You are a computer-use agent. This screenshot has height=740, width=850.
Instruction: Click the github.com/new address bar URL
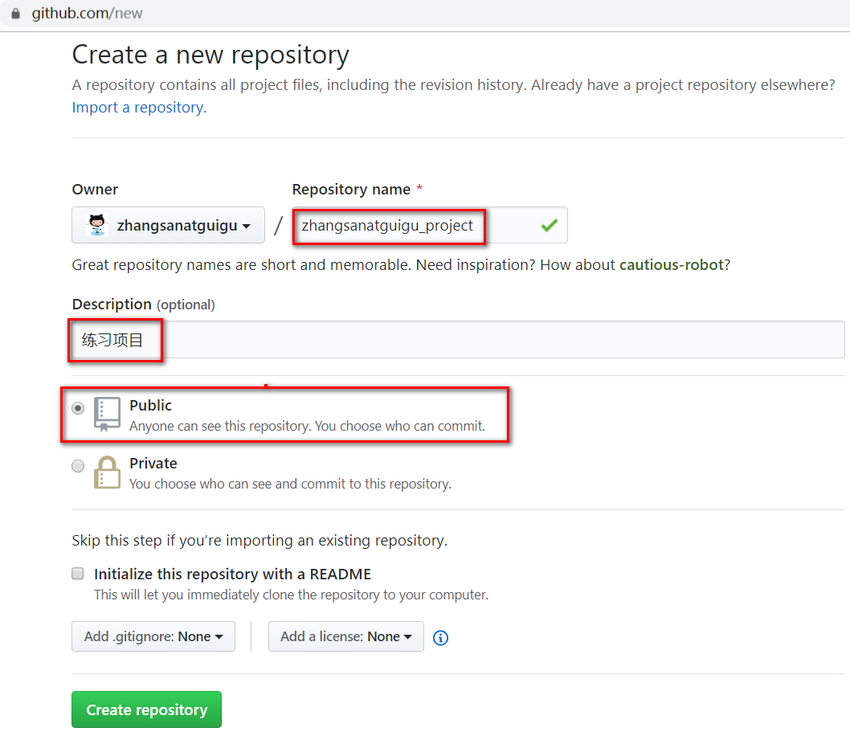point(88,14)
